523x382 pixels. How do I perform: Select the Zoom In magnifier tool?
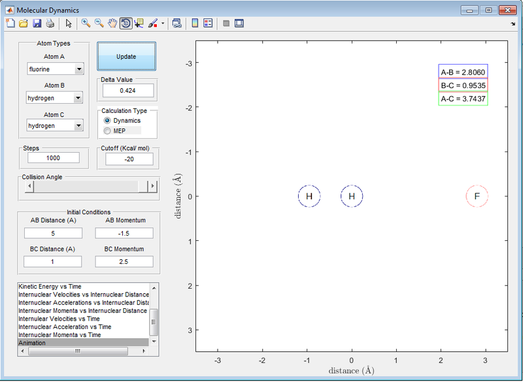click(86, 24)
